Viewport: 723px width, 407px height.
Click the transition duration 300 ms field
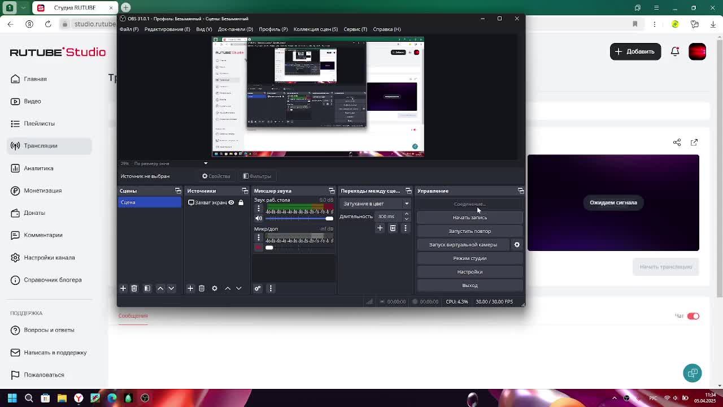click(x=387, y=217)
